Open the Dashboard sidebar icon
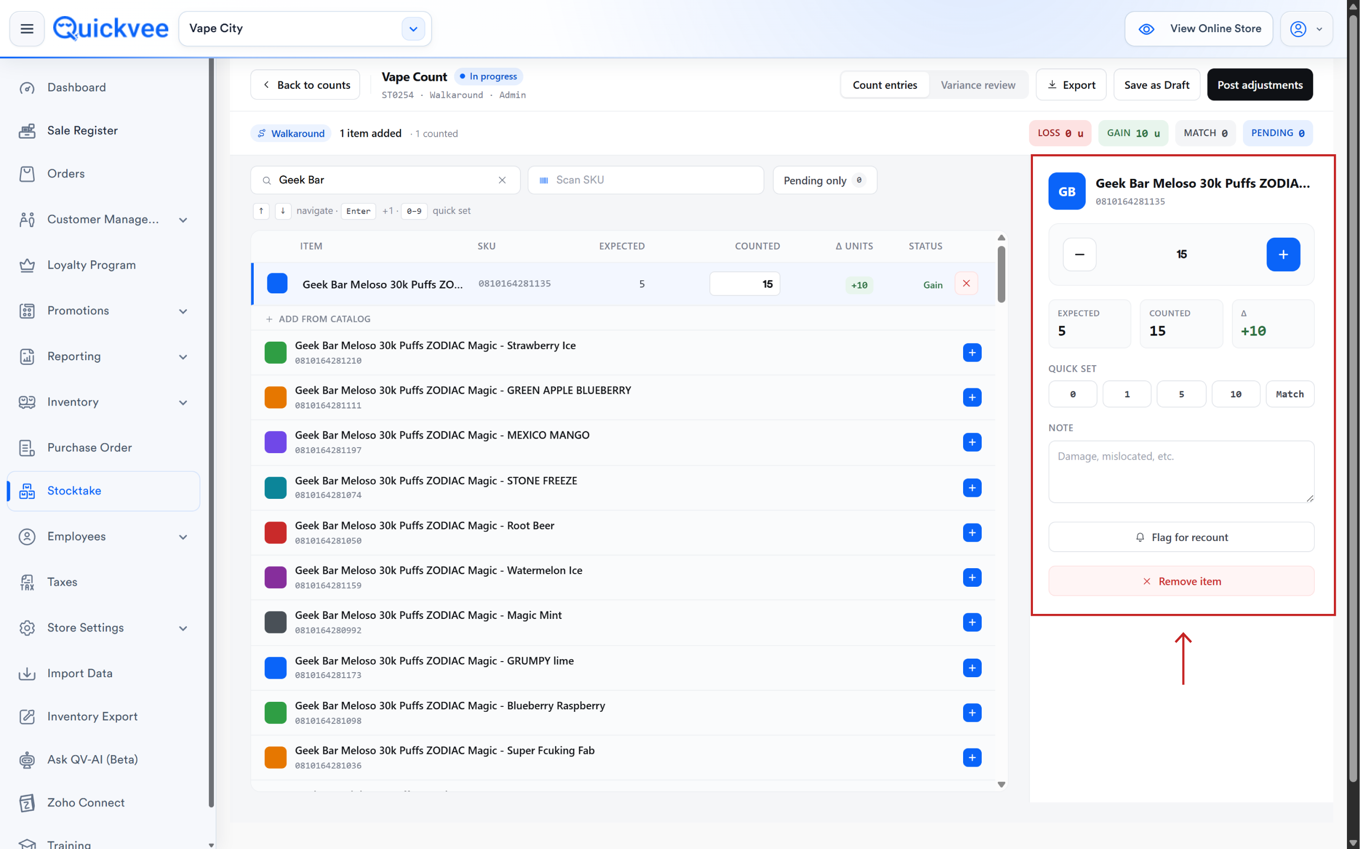The image size is (1360, 849). tap(27, 87)
